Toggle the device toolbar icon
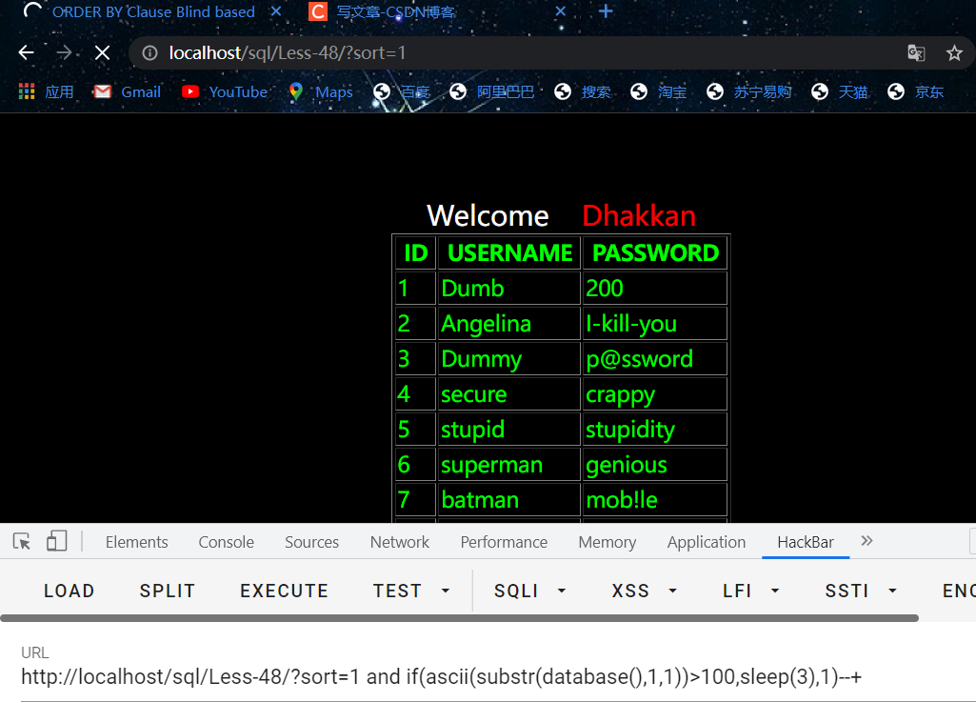The width and height of the screenshot is (976, 702). click(56, 541)
